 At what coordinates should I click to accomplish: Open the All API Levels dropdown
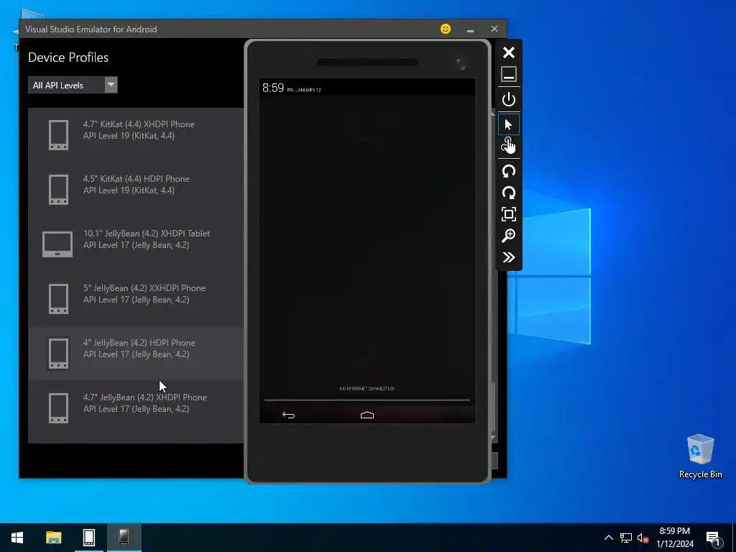pyautogui.click(x=73, y=85)
